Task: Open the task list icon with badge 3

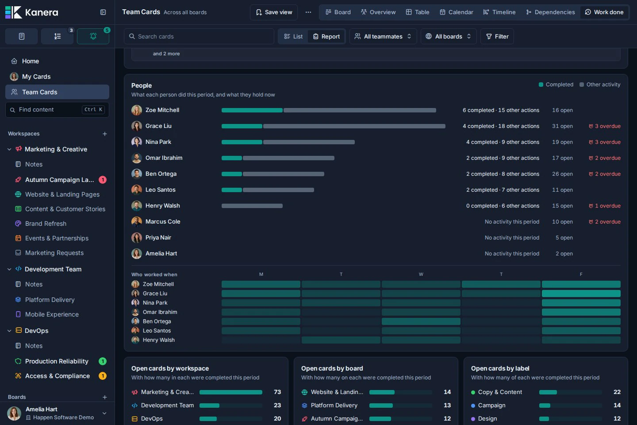Action: click(x=58, y=36)
